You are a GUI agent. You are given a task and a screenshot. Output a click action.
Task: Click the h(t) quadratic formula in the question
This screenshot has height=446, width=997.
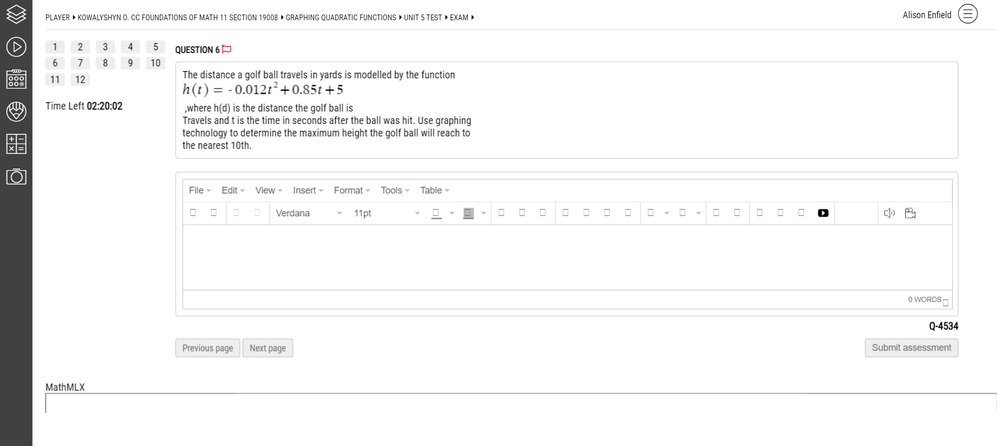(263, 89)
